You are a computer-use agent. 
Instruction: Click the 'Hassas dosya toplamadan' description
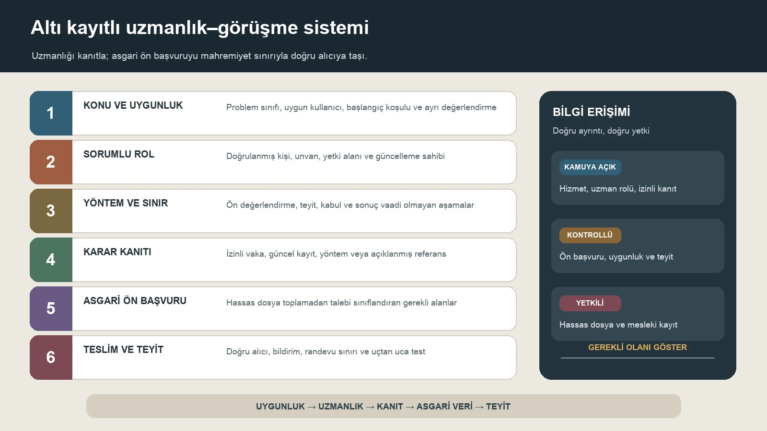pos(341,303)
